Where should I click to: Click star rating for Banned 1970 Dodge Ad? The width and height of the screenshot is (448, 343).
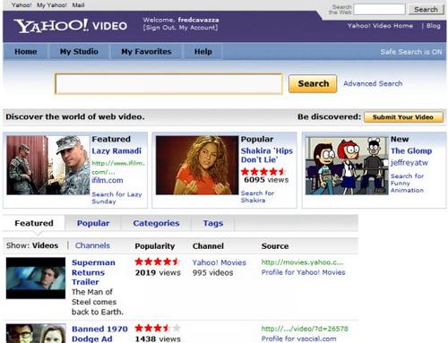point(158,329)
